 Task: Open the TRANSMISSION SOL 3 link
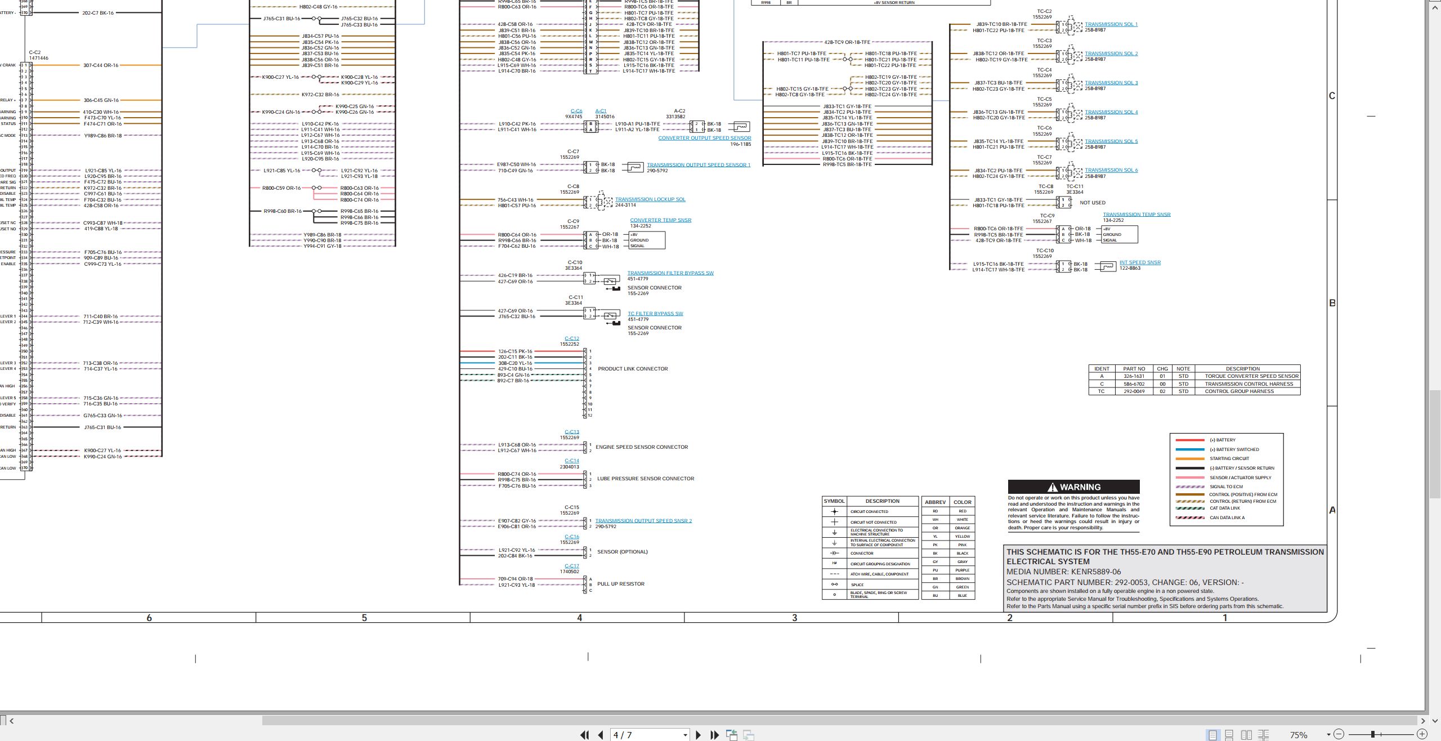pos(1111,83)
